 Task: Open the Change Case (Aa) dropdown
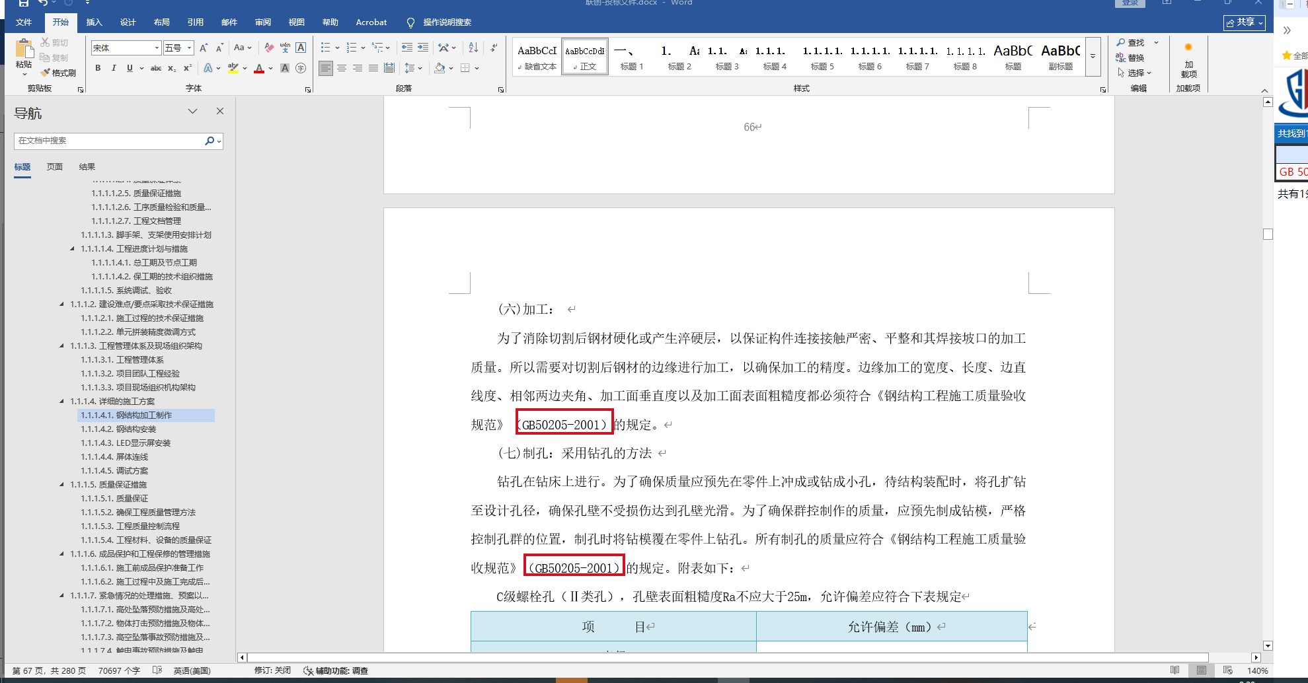click(242, 48)
